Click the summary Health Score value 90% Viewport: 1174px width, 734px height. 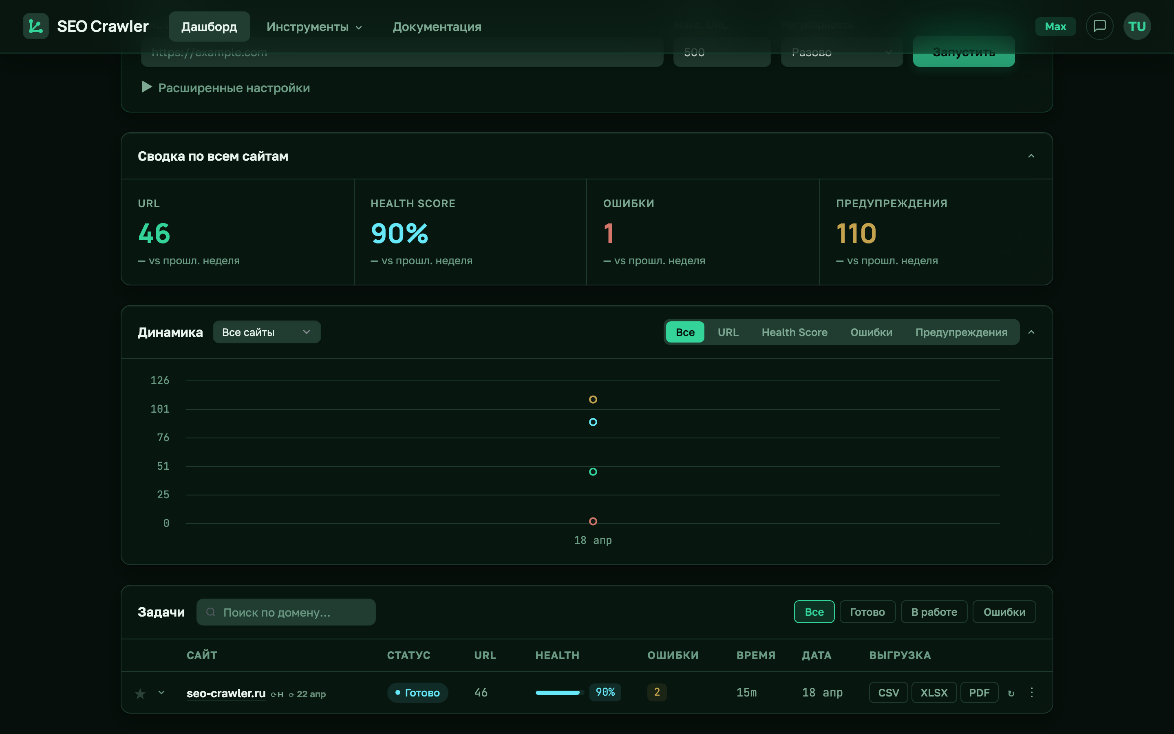(x=399, y=234)
